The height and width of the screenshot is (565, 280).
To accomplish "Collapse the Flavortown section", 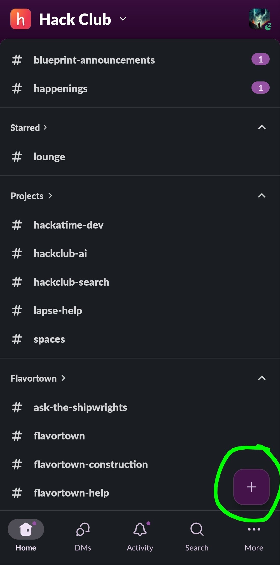I will (262, 378).
